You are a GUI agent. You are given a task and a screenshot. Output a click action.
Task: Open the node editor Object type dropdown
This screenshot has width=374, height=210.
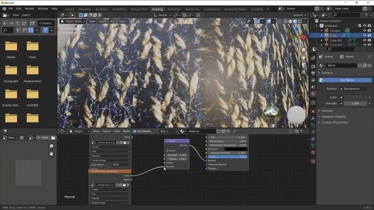(79, 131)
